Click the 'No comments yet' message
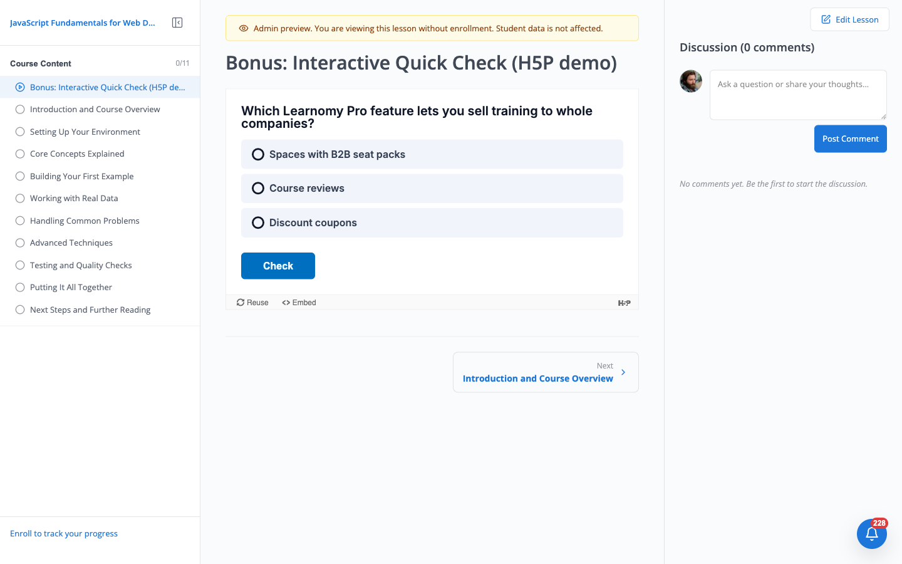The width and height of the screenshot is (902, 564). pos(774,184)
